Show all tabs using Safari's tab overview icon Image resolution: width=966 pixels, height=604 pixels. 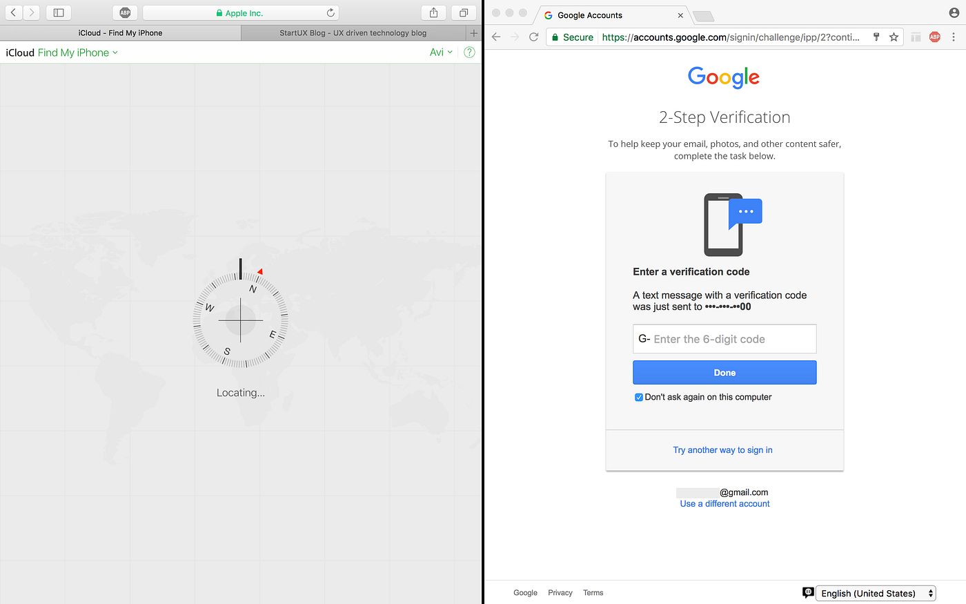point(463,12)
